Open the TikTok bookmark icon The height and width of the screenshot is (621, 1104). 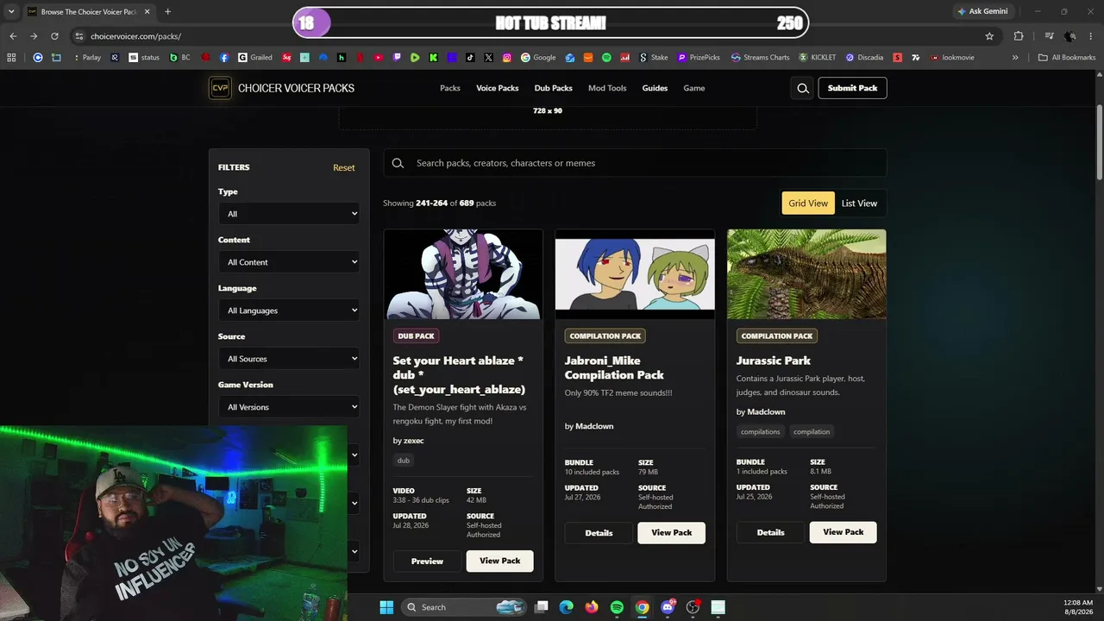point(470,58)
